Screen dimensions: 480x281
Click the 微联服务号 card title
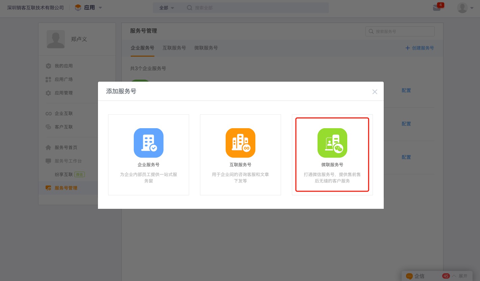[332, 165]
